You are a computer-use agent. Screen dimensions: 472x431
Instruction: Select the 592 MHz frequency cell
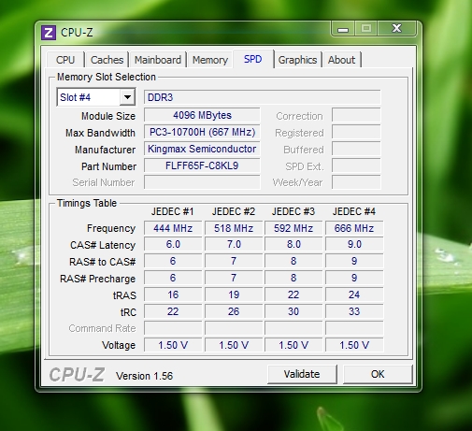click(293, 228)
